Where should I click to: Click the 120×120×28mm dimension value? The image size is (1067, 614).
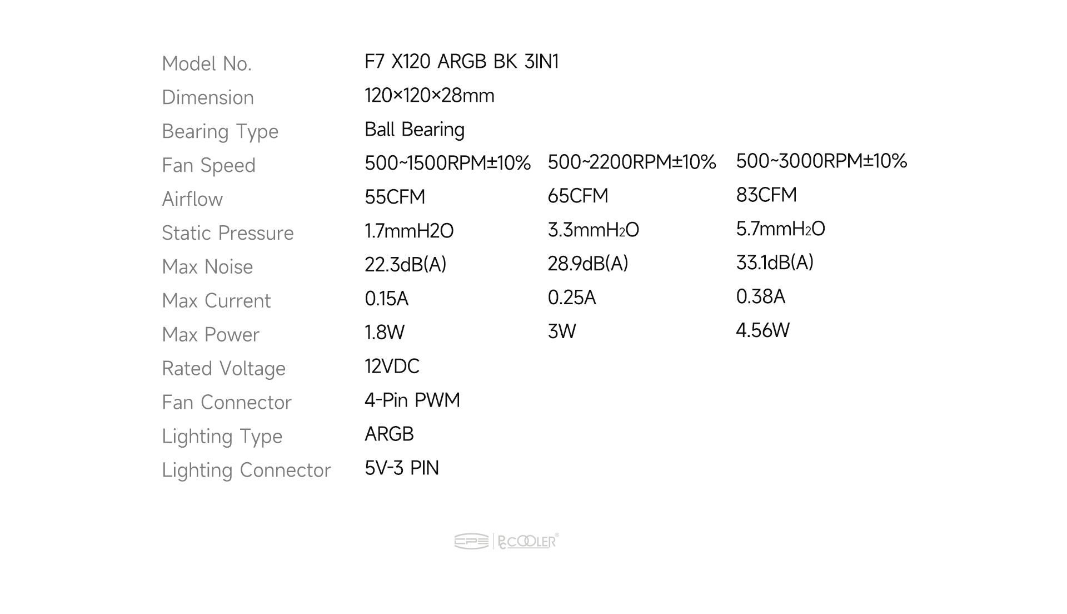pos(429,96)
